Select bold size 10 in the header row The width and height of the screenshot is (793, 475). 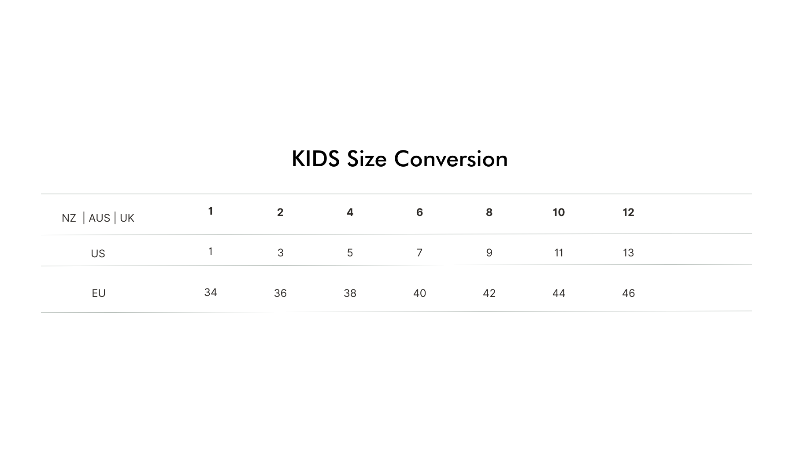(559, 212)
